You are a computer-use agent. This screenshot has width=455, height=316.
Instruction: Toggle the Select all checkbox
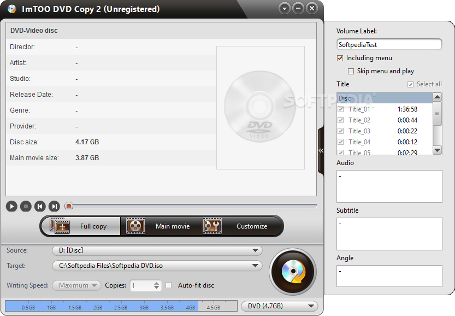tap(410, 84)
